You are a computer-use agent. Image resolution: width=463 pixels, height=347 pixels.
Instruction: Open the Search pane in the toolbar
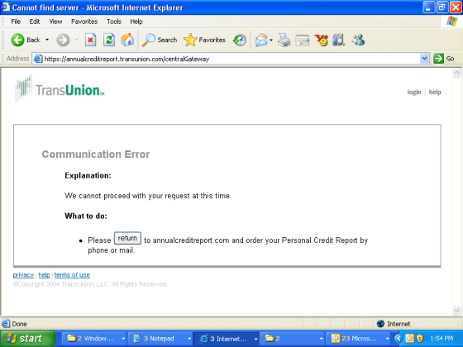159,40
